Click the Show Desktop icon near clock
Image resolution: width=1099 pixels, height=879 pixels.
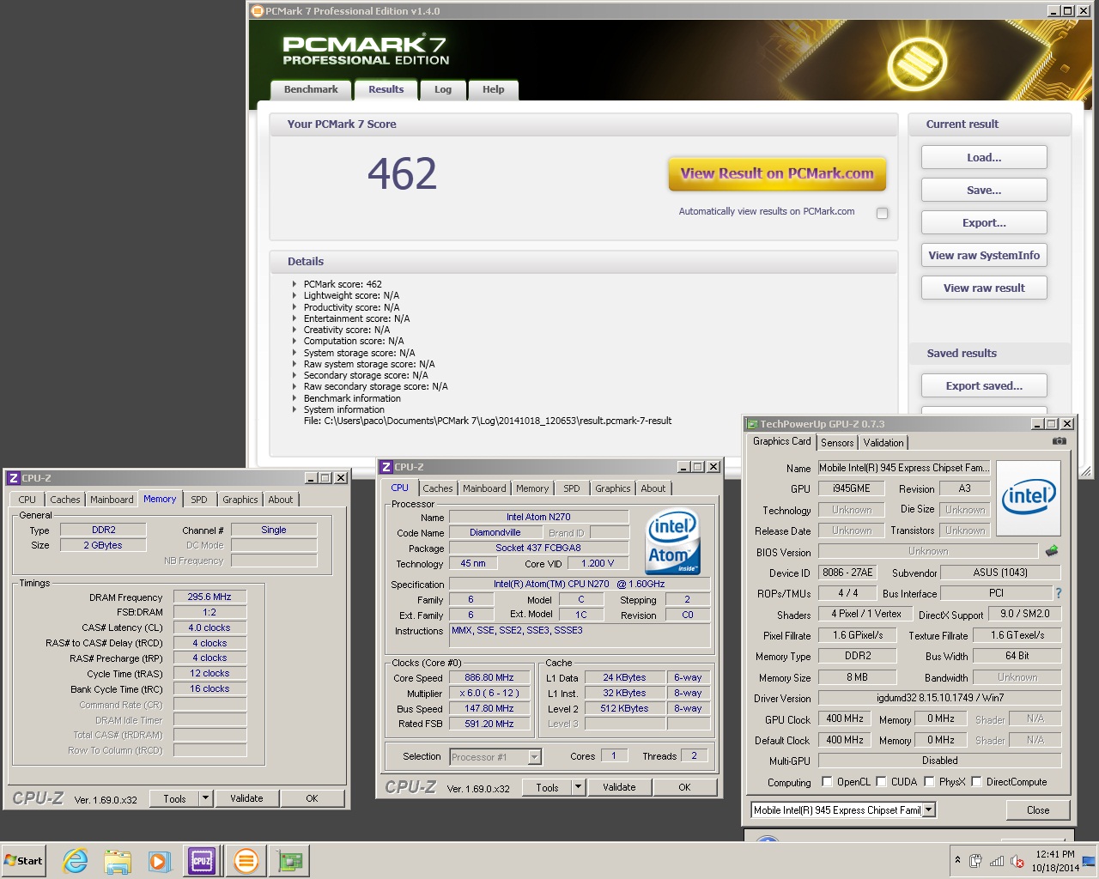coord(1090,861)
